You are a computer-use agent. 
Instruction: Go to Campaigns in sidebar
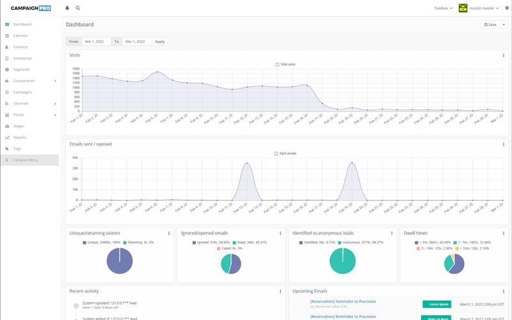pos(22,92)
